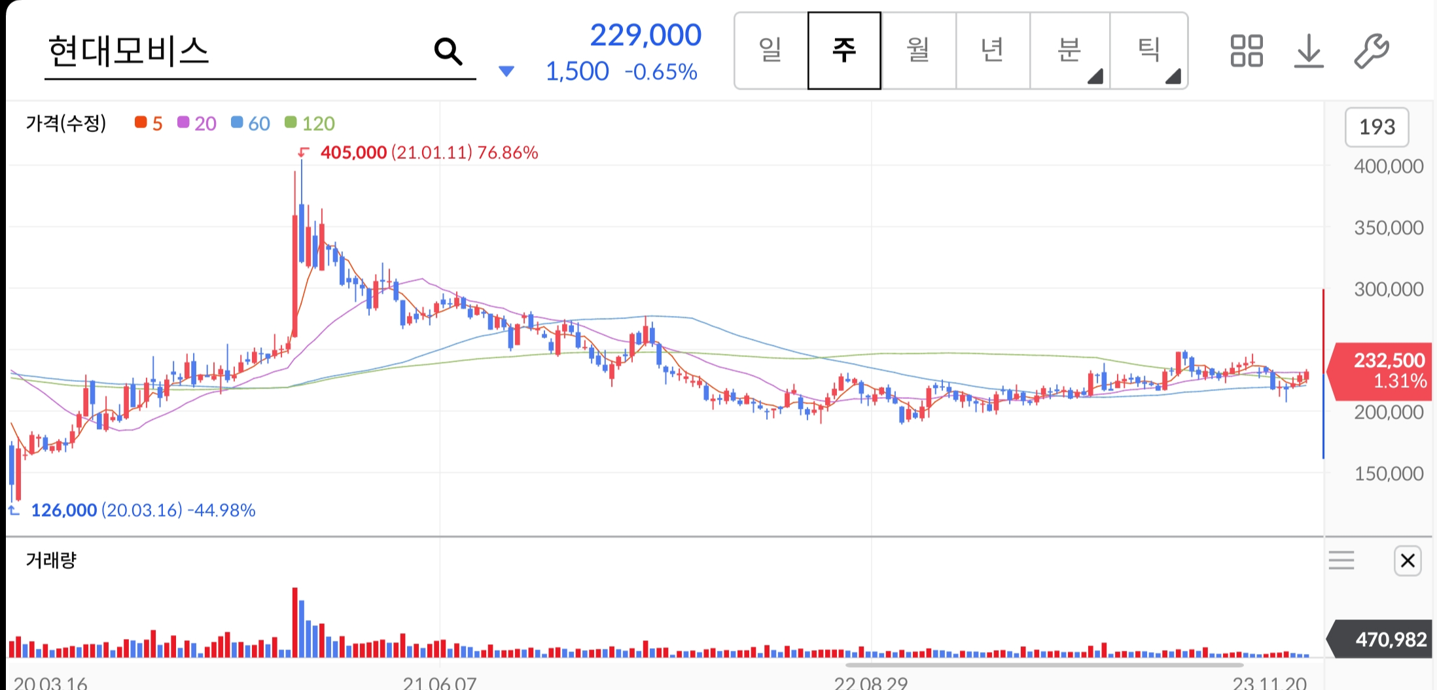
Task: Select the 주 weekly tab
Action: click(x=844, y=50)
